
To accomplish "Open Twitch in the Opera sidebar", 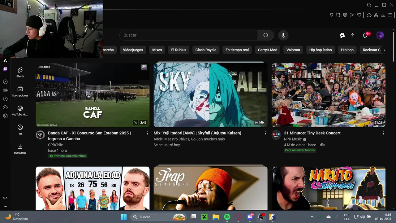I will pyautogui.click(x=5, y=69).
